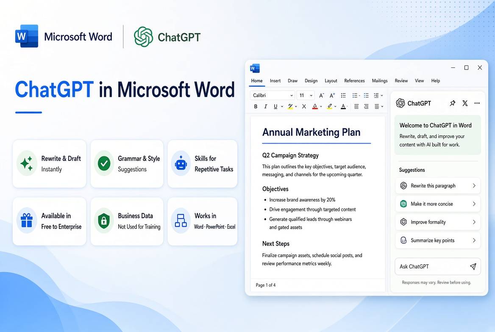Send message with the paper plane icon
Image resolution: width=495 pixels, height=332 pixels.
point(473,266)
